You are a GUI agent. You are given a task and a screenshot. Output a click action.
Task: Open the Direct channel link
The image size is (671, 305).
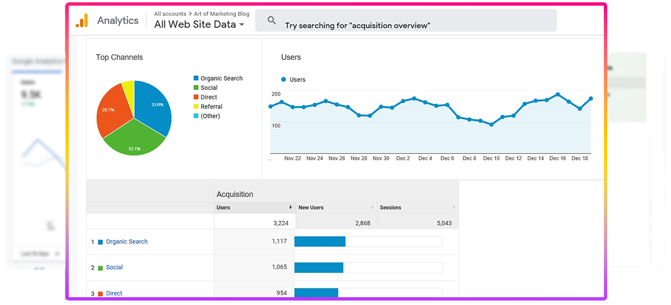coord(114,293)
